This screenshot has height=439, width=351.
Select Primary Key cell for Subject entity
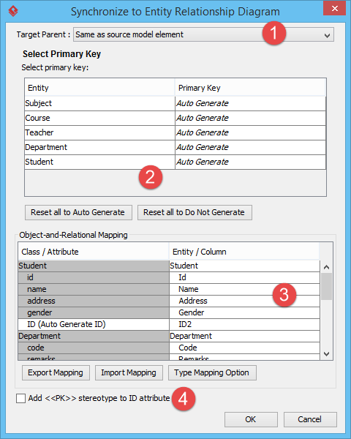pos(250,104)
